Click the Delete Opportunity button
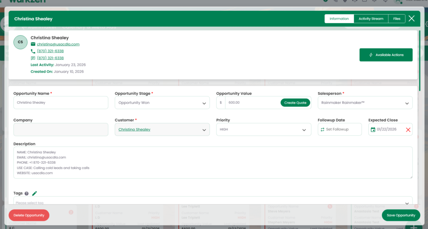 coord(29,215)
